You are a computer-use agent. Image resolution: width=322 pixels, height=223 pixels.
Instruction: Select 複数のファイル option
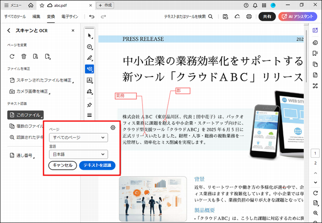point(26,126)
